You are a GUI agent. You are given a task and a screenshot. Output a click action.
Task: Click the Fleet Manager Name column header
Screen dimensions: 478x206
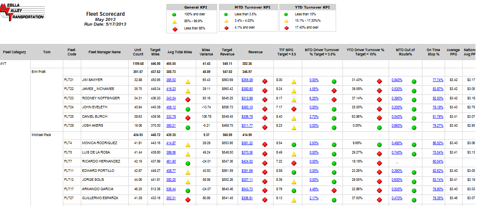pos(104,52)
